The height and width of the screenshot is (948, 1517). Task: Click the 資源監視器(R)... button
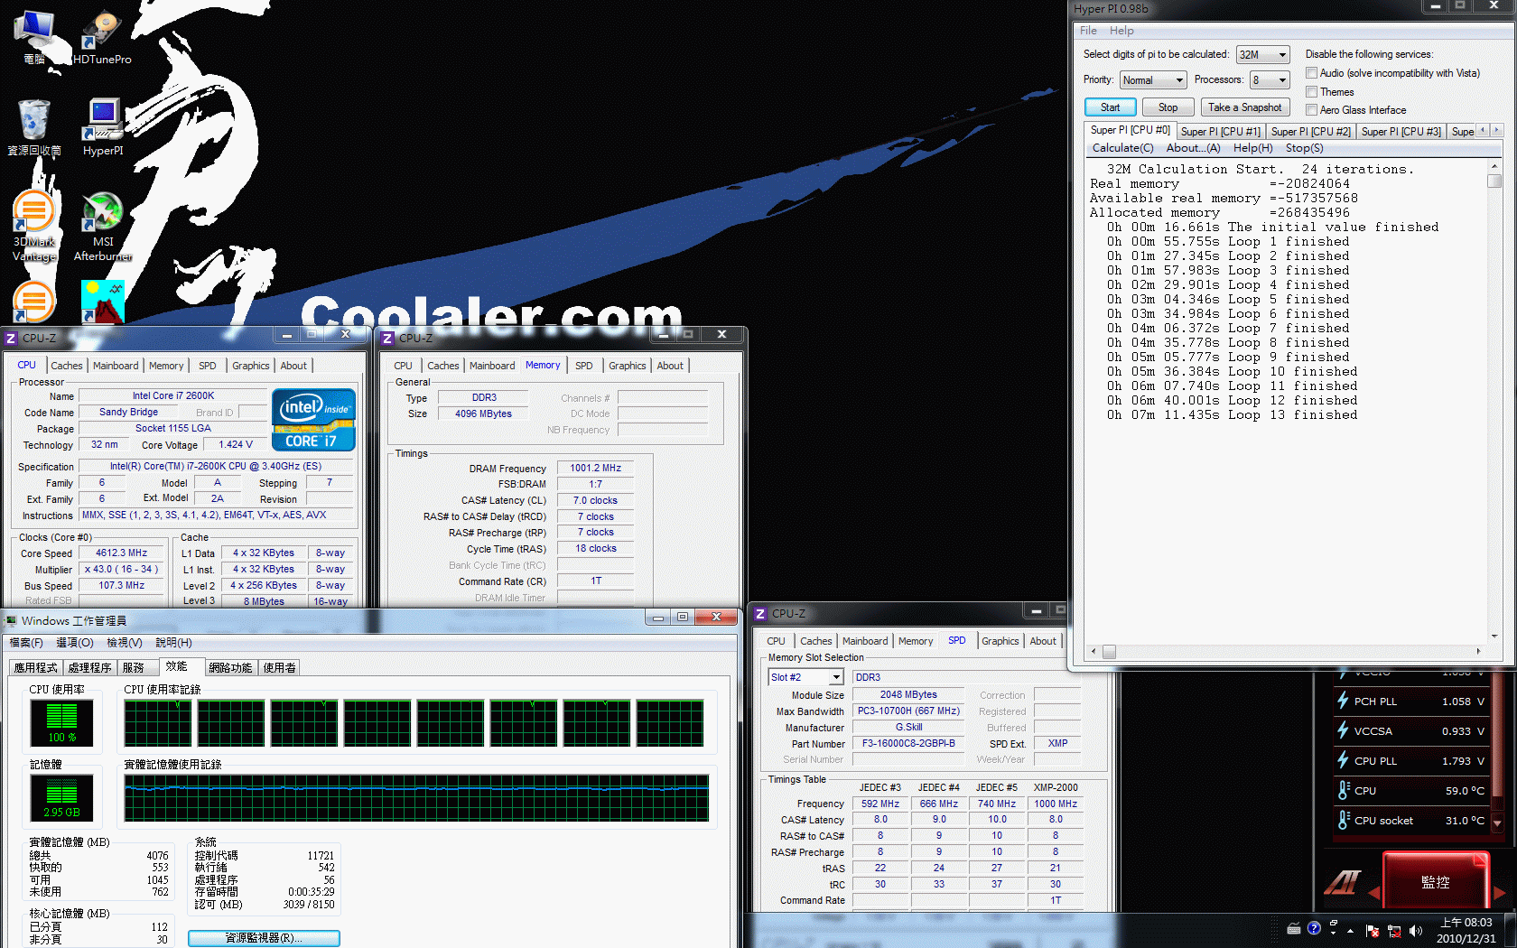(x=264, y=938)
